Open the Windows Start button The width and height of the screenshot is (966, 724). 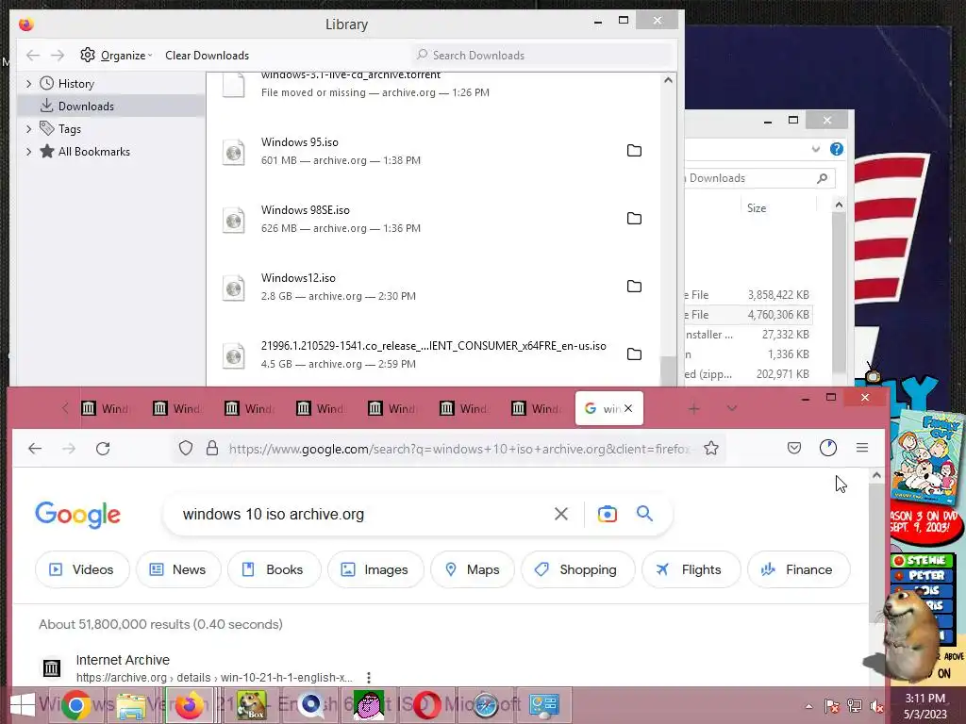click(23, 705)
